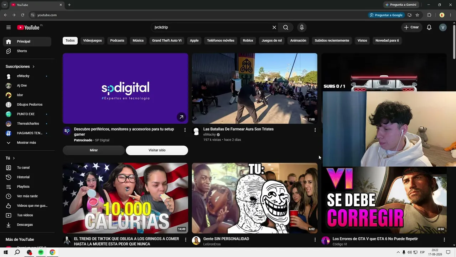Select the Subidos recientemente chip
Image resolution: width=456 pixels, height=257 pixels.
click(332, 41)
